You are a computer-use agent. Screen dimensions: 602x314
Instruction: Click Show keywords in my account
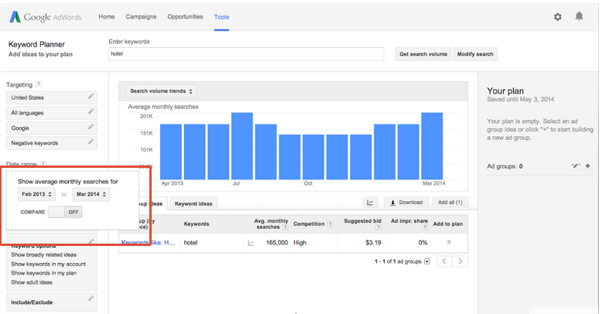click(49, 264)
